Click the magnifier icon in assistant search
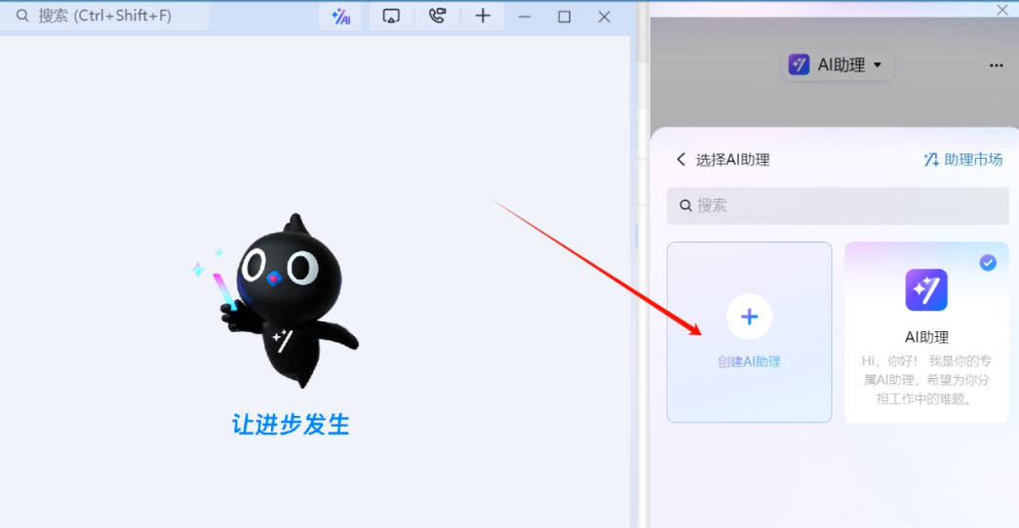Viewport: 1019px width, 528px height. (x=685, y=206)
